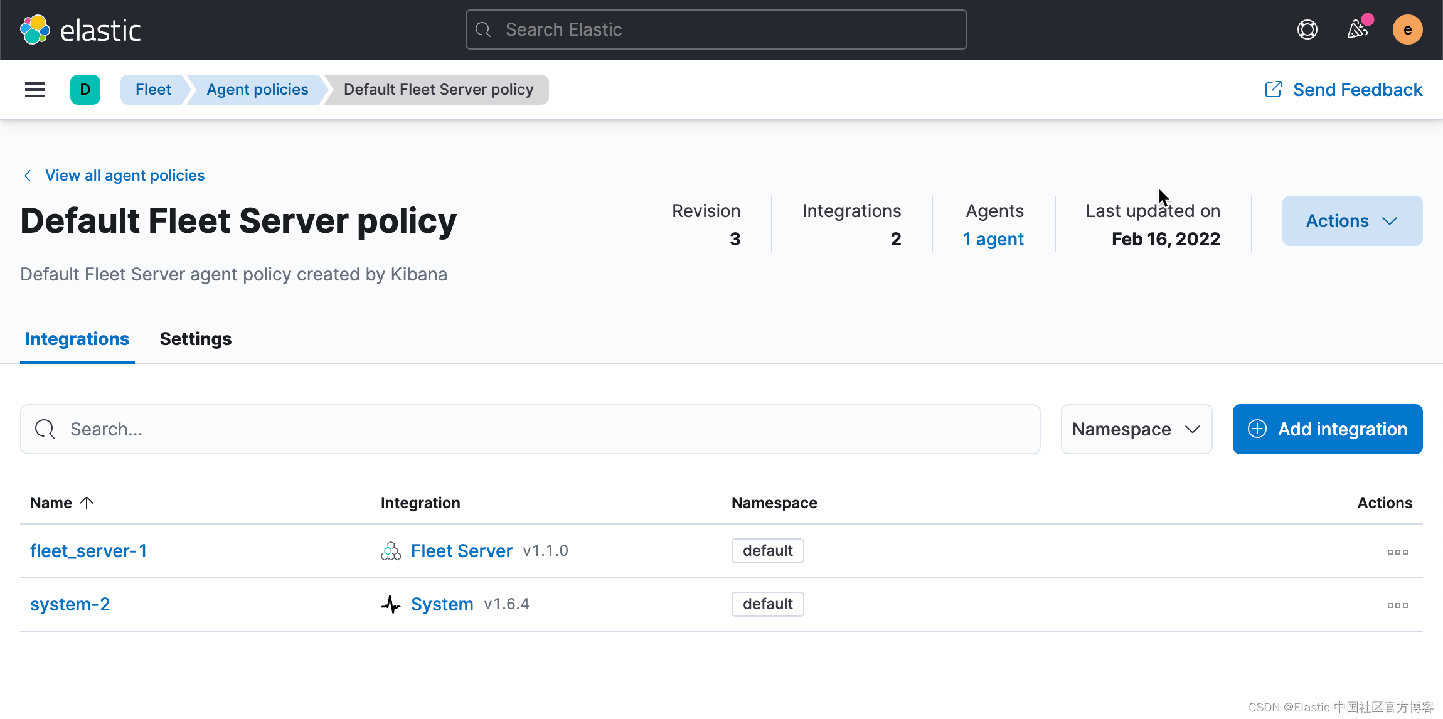The height and width of the screenshot is (719, 1443).
Task: Select the Integrations tab
Action: pyautogui.click(x=77, y=339)
